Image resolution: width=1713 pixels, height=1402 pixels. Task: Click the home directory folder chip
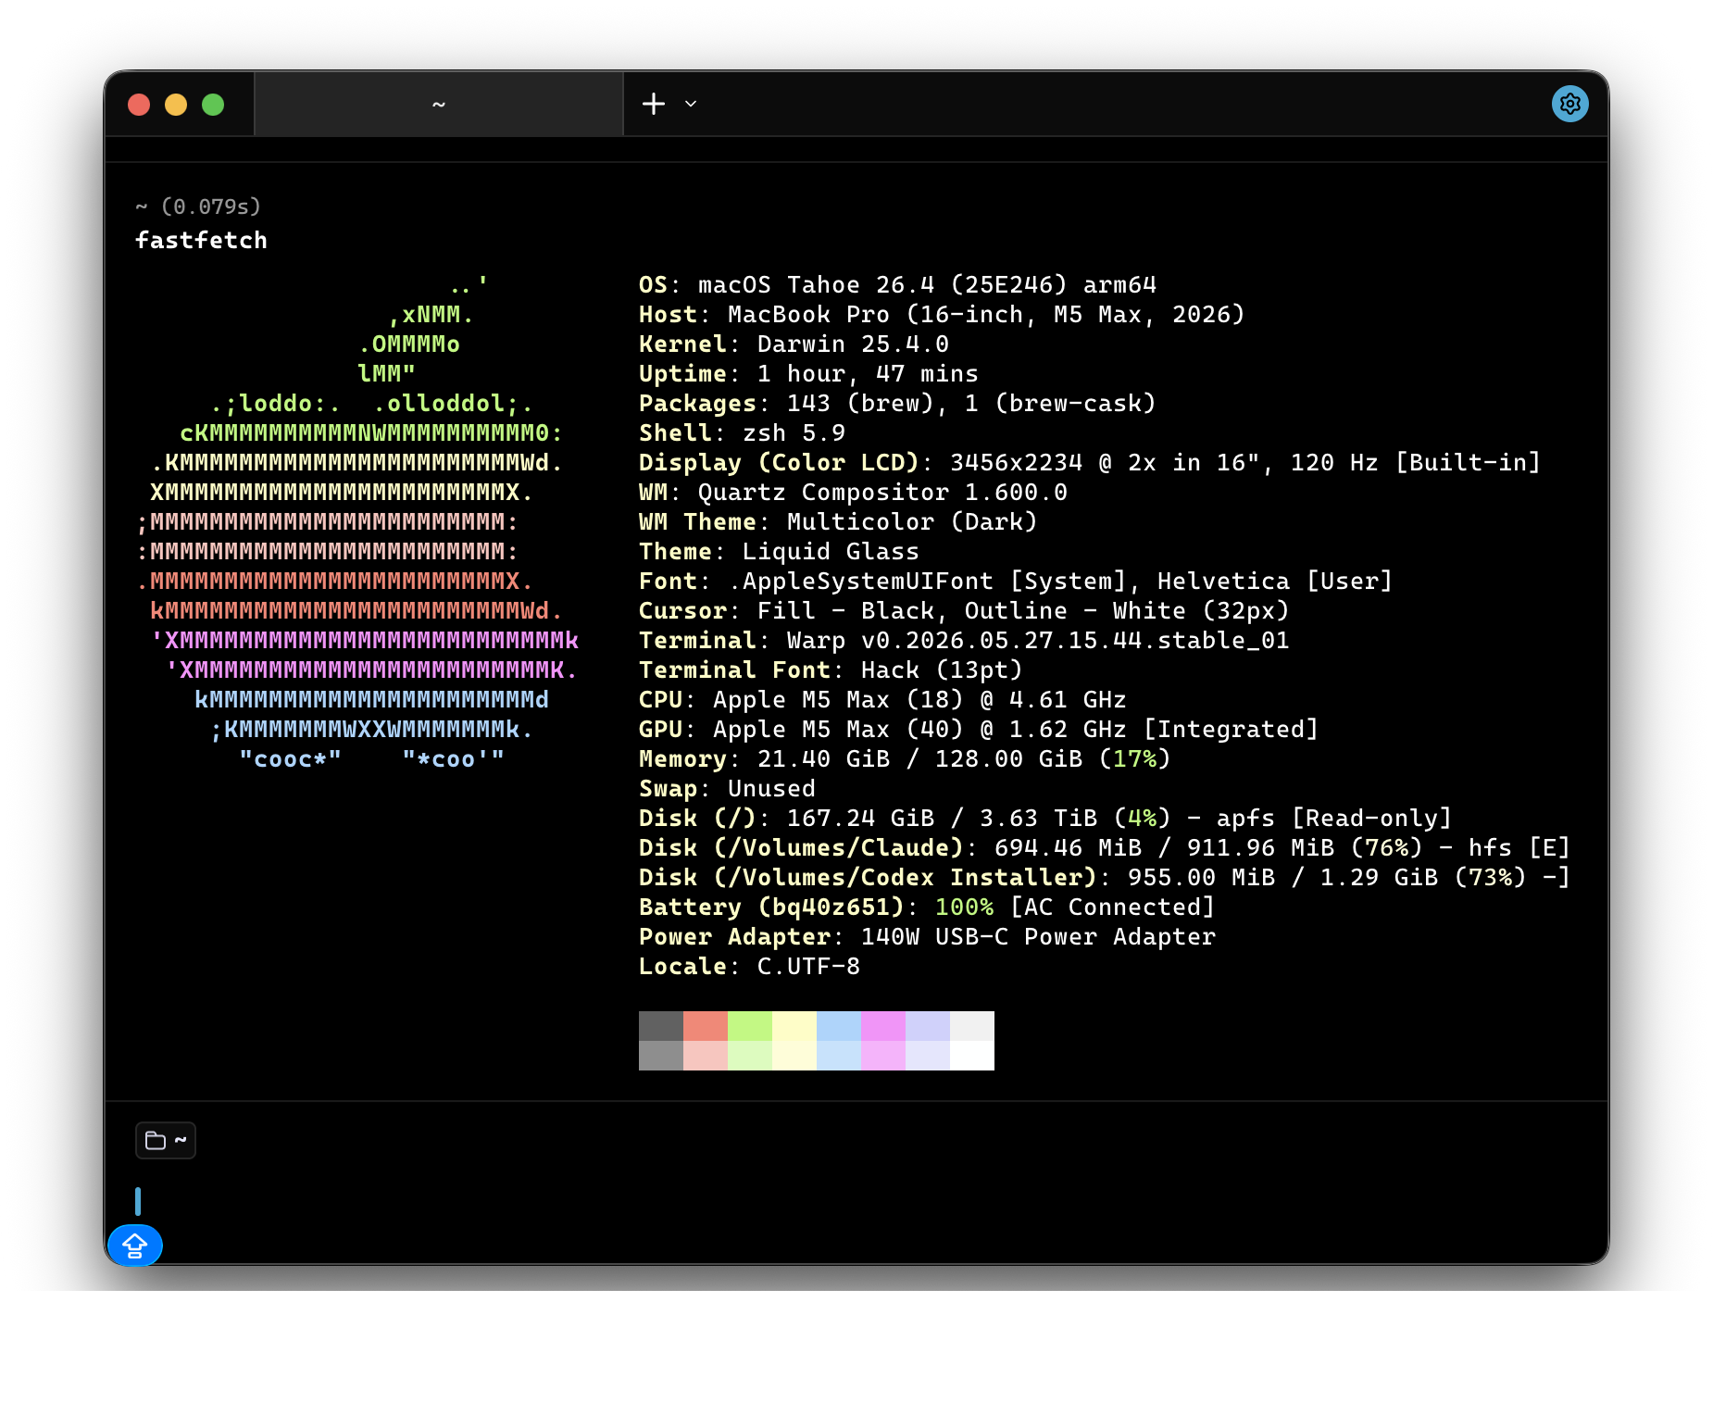point(166,1140)
